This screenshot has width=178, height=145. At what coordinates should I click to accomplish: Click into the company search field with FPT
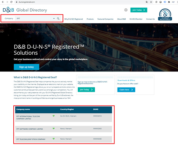pyautogui.click(x=33, y=19)
